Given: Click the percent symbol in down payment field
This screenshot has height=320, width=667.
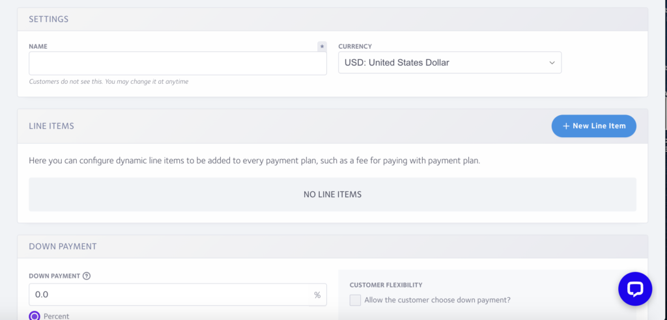Looking at the screenshot, I should click(x=317, y=295).
